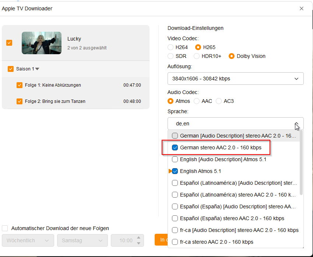Click the Download-Einstellungen heading
The image size is (313, 257).
point(196,28)
